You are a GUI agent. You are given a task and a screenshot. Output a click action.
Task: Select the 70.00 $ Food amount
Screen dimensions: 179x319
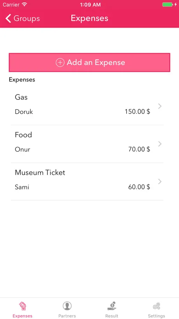point(139,149)
